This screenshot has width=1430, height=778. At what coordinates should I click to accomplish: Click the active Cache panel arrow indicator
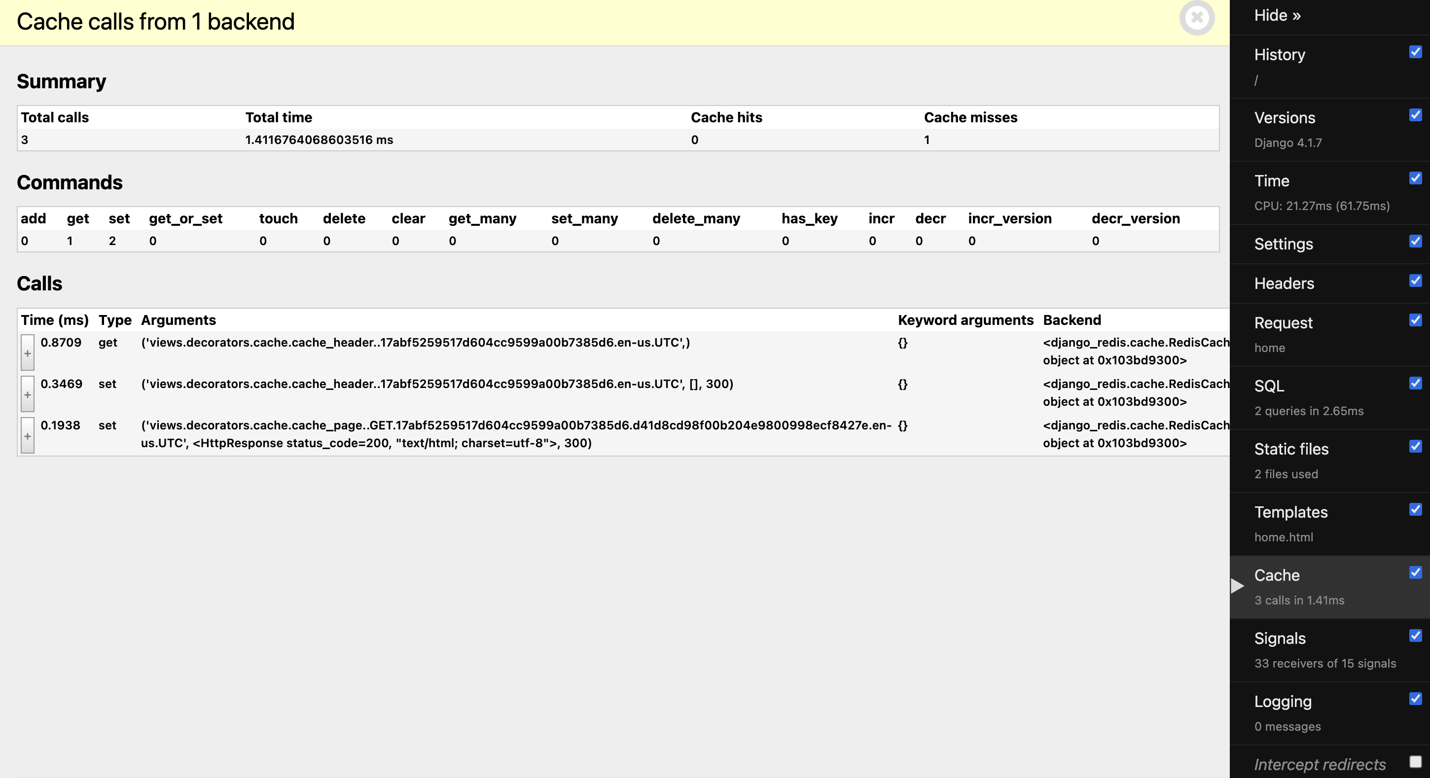click(x=1237, y=586)
